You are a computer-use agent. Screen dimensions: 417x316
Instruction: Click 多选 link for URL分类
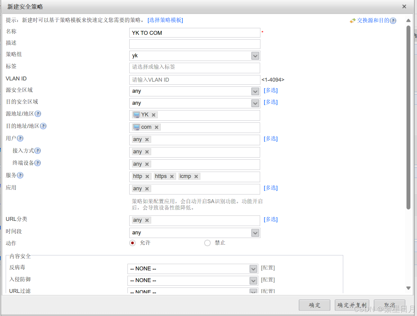pos(271,219)
